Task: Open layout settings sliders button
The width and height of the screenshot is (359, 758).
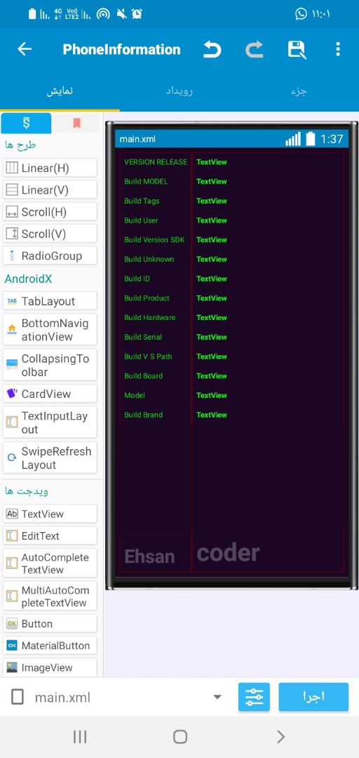Action: pos(254,697)
